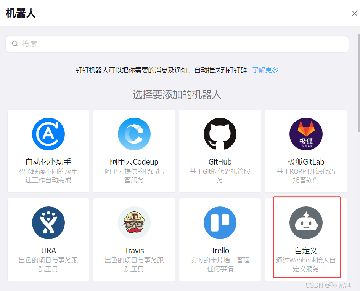Focus the 搜索 input field
The image size is (360, 291).
(x=177, y=44)
